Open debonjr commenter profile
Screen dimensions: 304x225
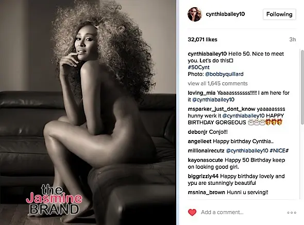(x=197, y=132)
